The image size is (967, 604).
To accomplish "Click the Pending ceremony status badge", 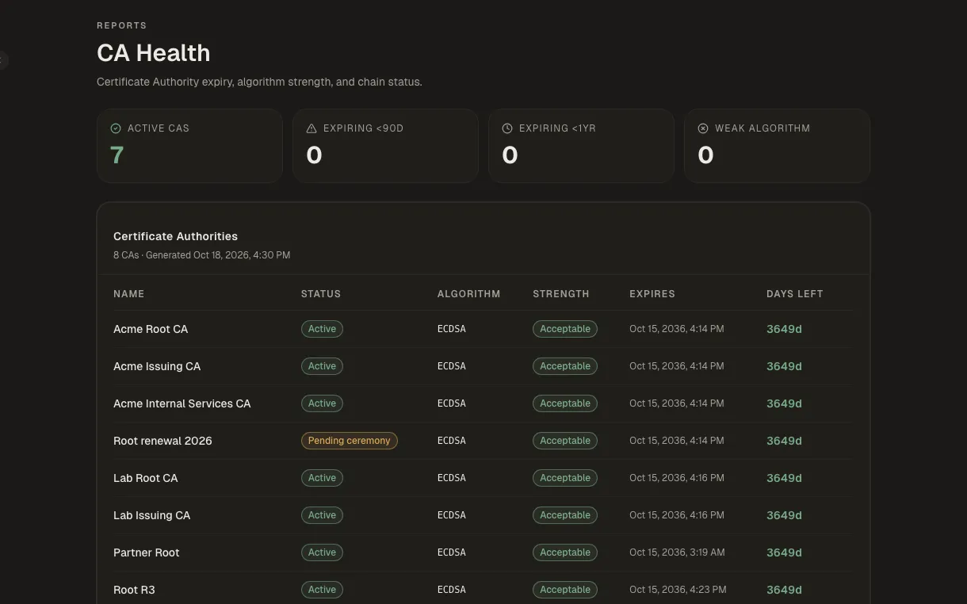I will pyautogui.click(x=350, y=441).
